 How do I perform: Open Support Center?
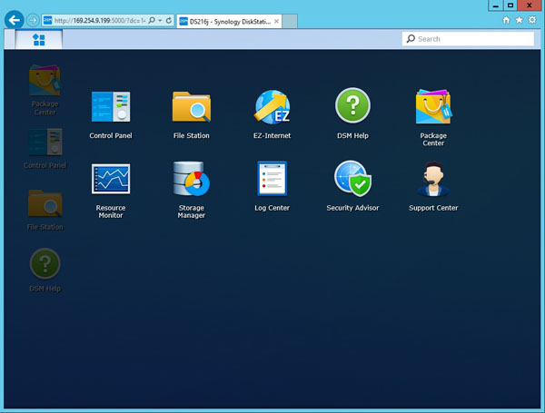click(x=433, y=180)
